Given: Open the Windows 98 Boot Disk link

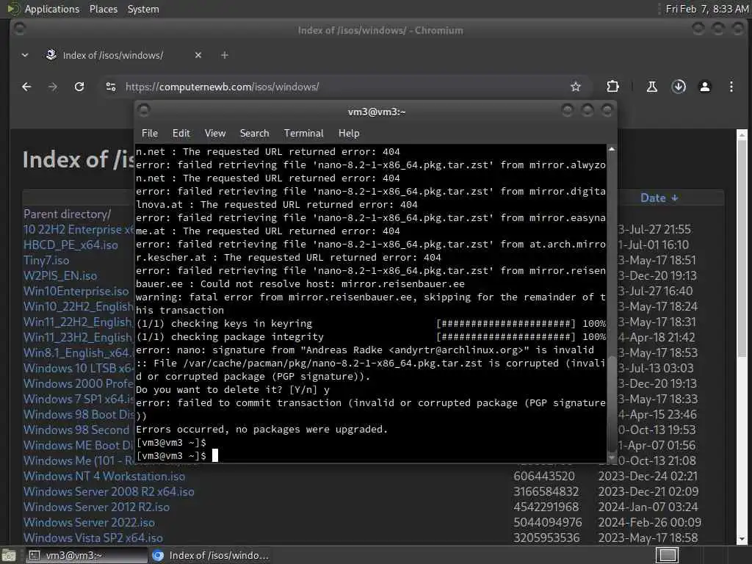Looking at the screenshot, I should pos(79,414).
